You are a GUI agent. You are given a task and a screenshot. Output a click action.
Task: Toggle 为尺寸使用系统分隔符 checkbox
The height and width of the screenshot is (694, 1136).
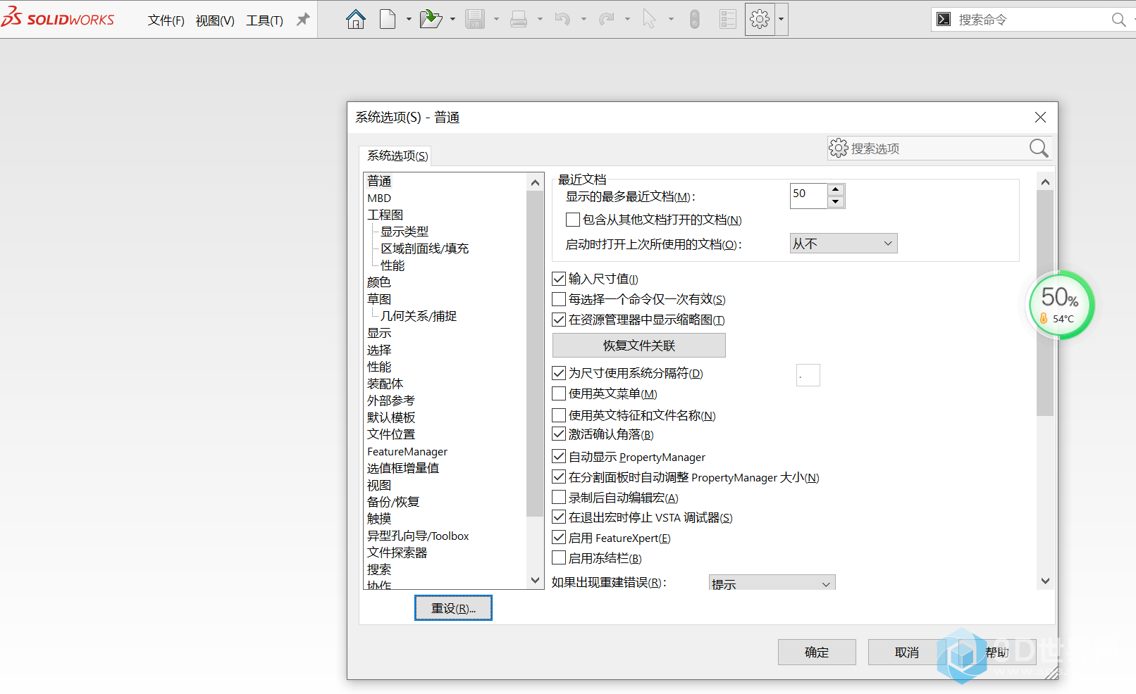(x=559, y=373)
